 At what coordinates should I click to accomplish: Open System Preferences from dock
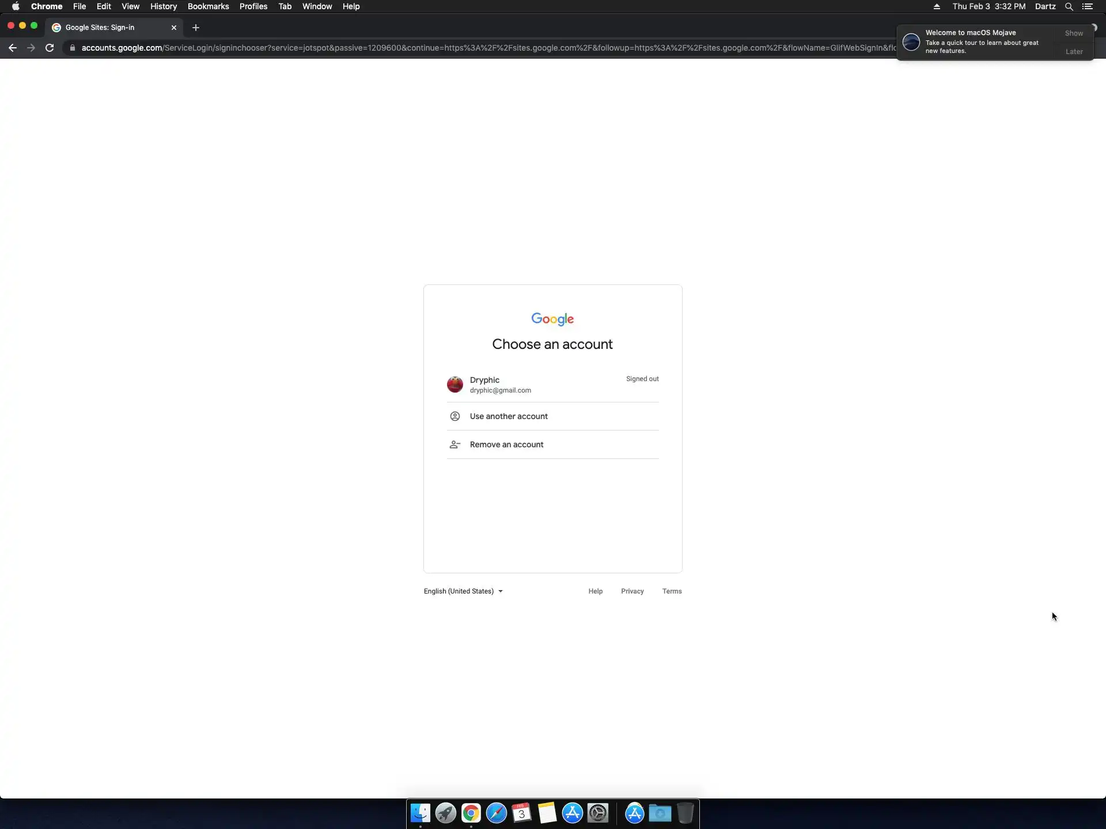(598, 813)
